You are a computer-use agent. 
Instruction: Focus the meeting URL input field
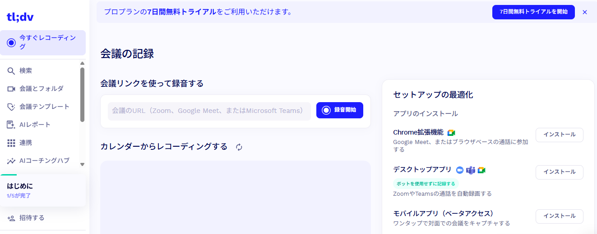[209, 111]
